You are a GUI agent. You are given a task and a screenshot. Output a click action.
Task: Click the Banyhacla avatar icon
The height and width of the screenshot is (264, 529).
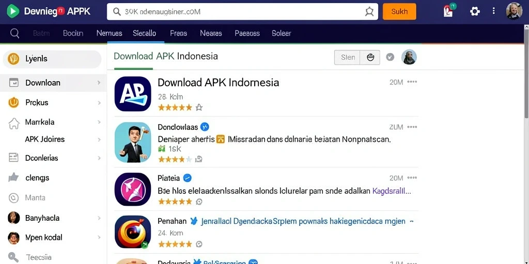[x=13, y=218]
